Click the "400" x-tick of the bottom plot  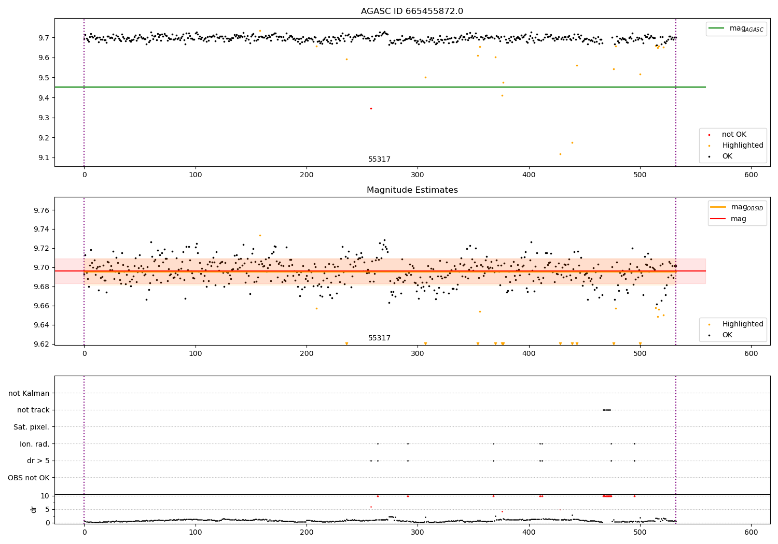point(529,532)
